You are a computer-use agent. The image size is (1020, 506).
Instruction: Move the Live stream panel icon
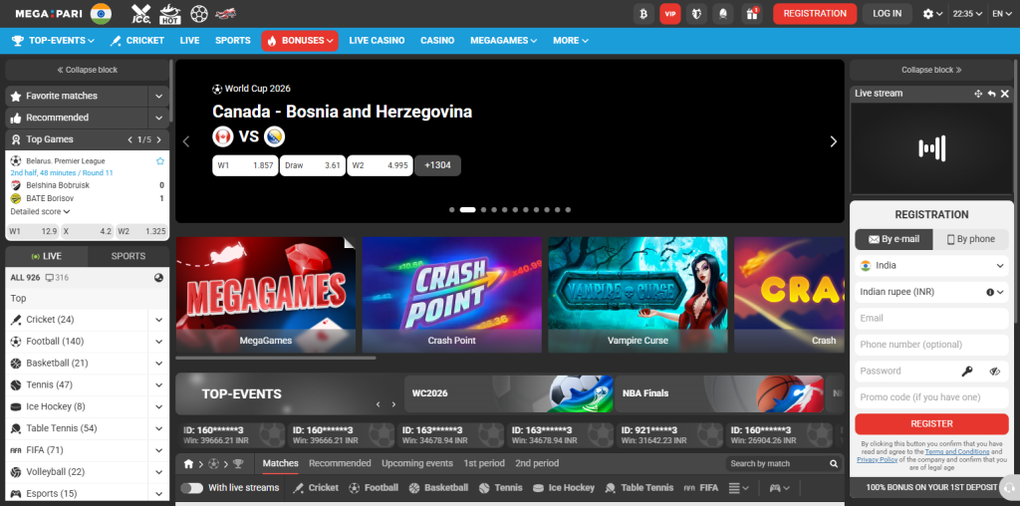pos(978,94)
